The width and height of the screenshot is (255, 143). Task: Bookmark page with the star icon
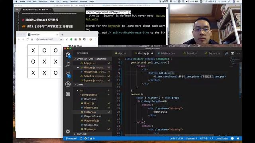click(x=61, y=39)
